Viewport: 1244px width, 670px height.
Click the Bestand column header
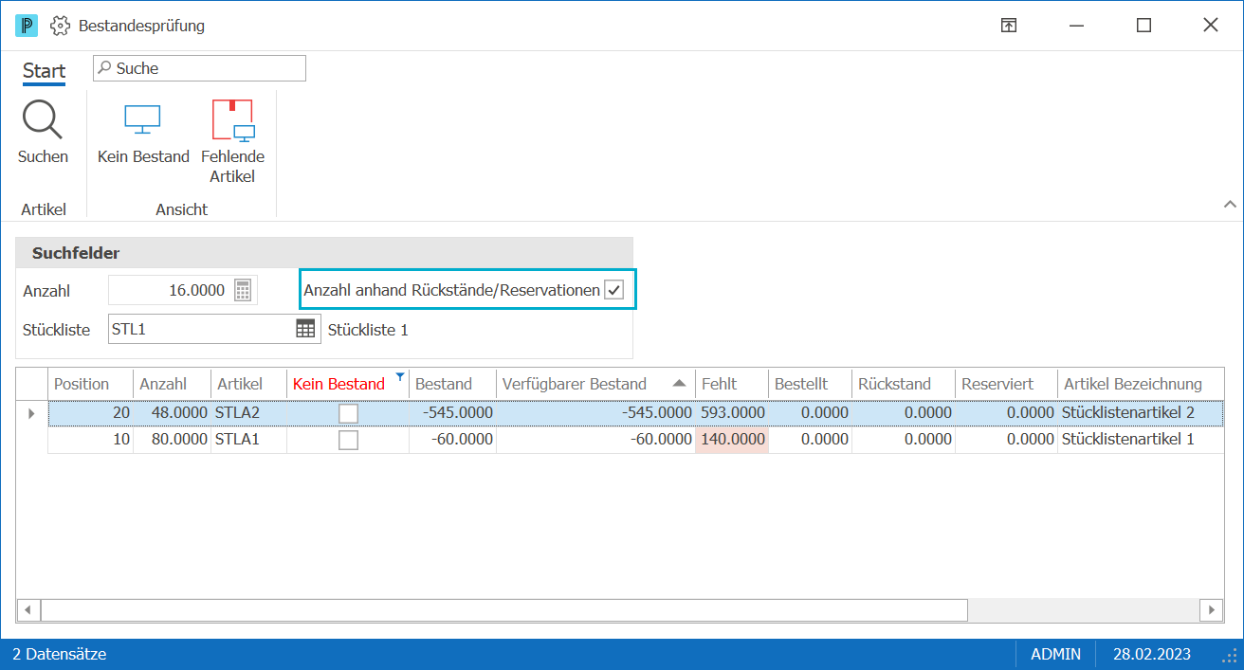pos(452,384)
